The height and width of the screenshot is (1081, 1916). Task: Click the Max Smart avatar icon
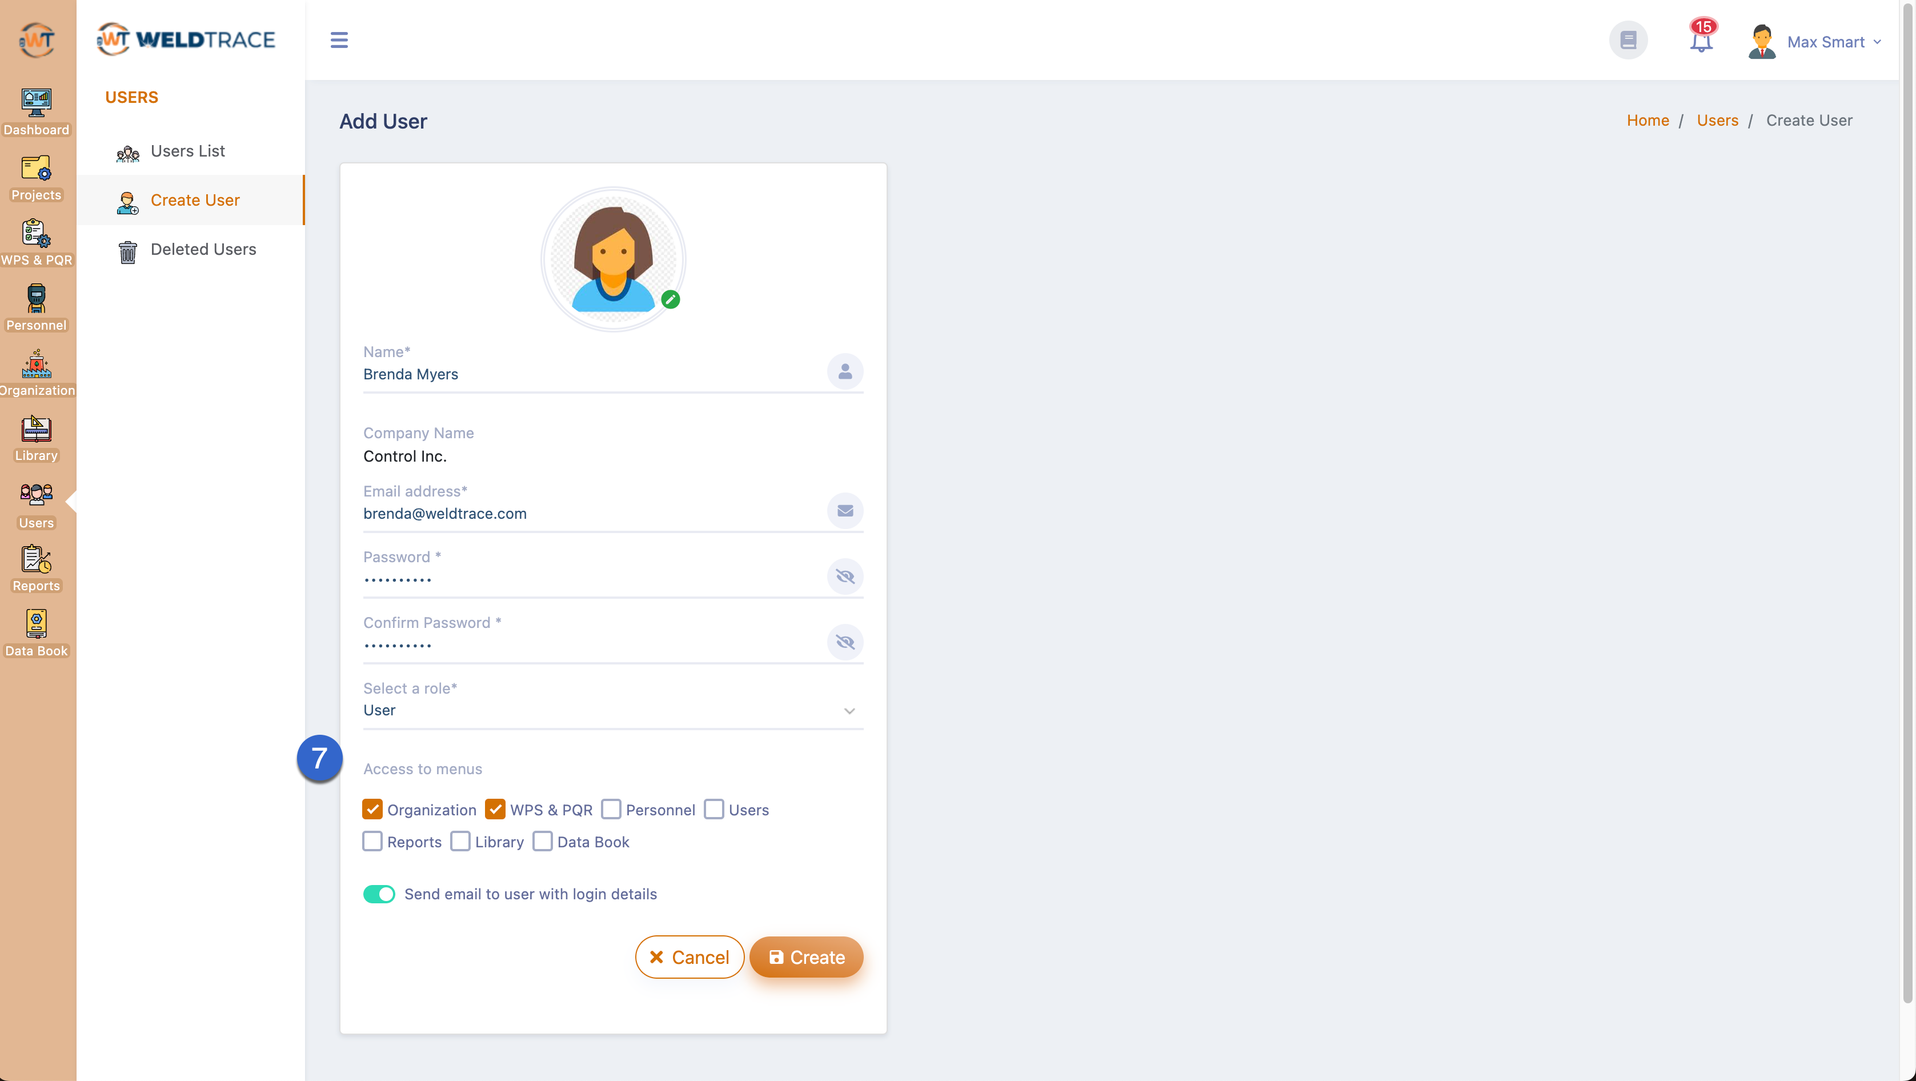tap(1761, 42)
